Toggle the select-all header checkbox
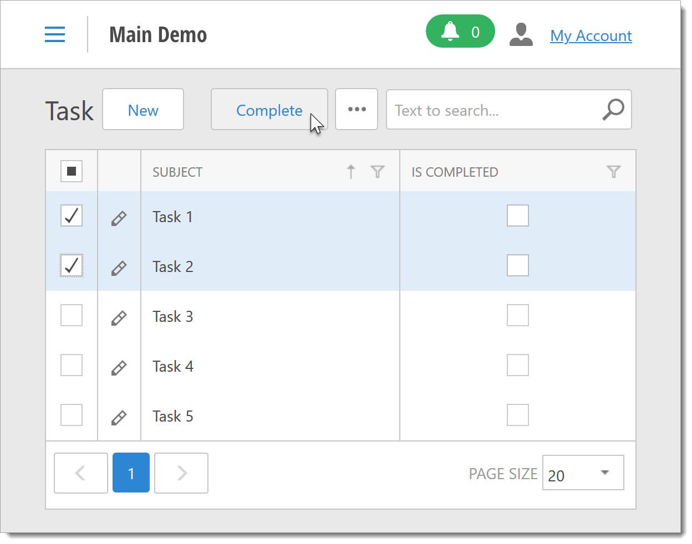 (x=72, y=171)
